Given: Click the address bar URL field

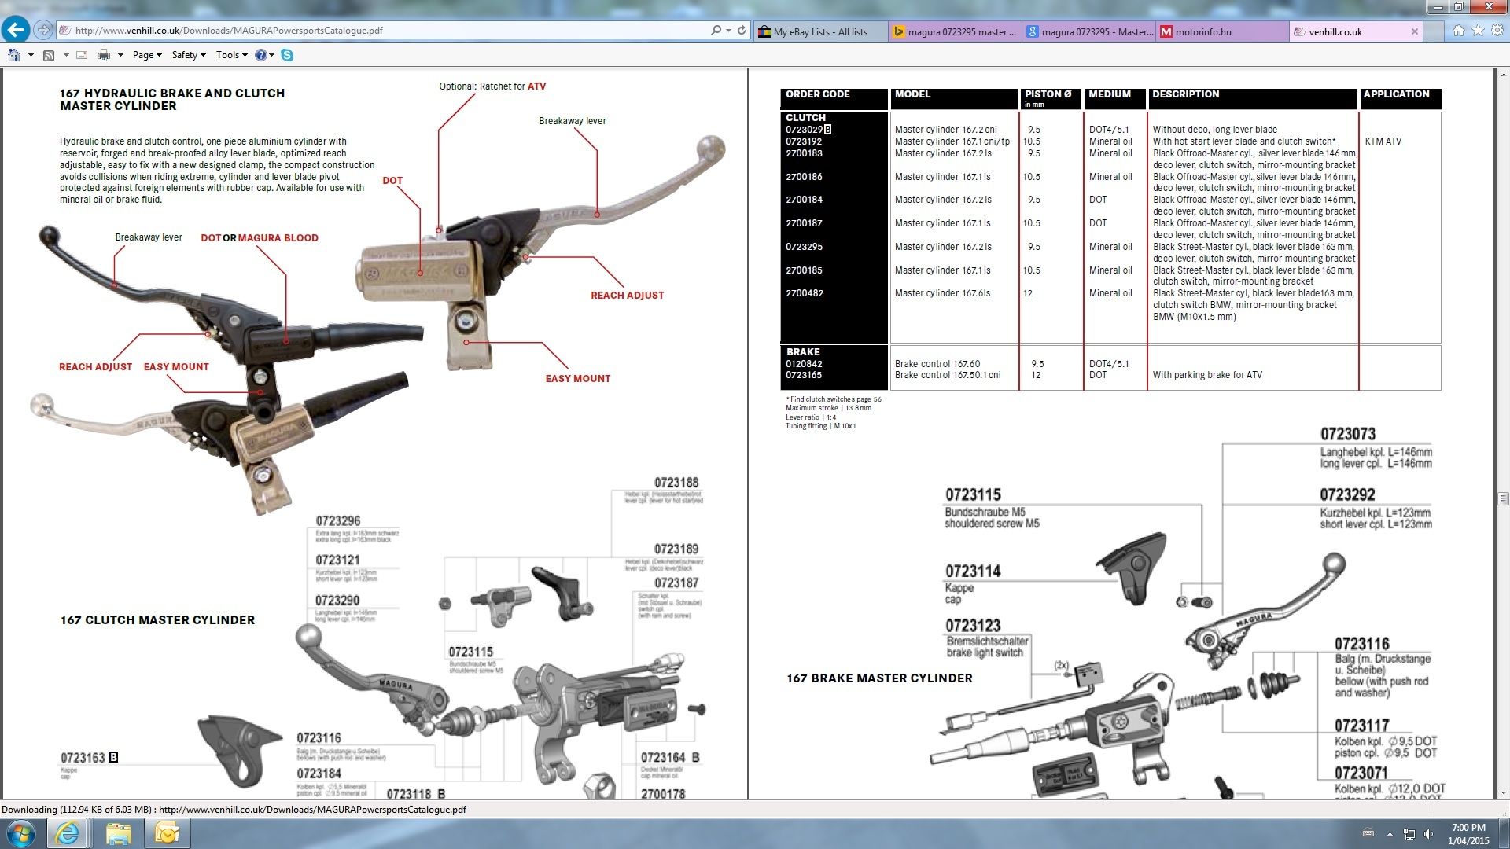Looking at the screenshot, I should click(385, 31).
